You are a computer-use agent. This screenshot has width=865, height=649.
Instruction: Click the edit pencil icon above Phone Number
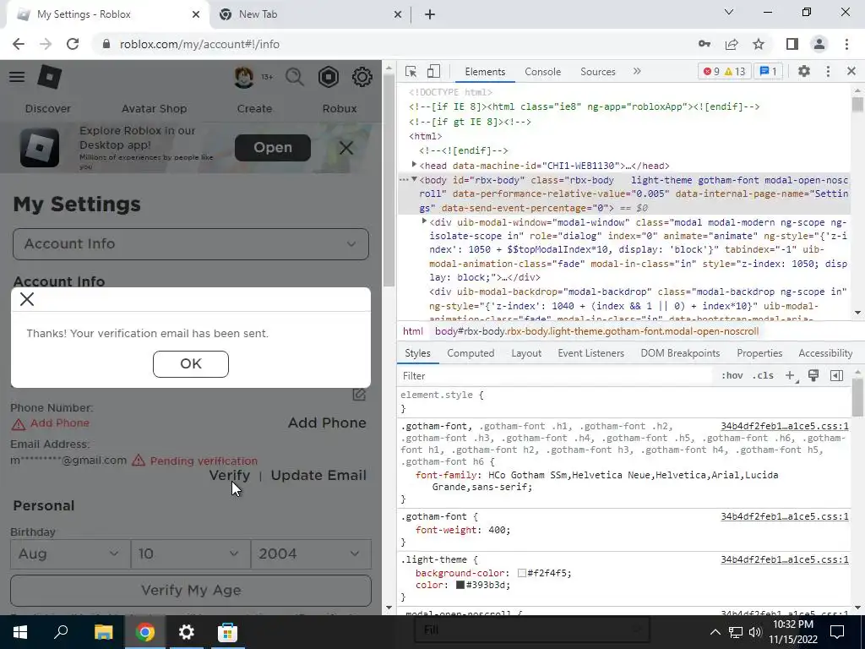pyautogui.click(x=359, y=394)
